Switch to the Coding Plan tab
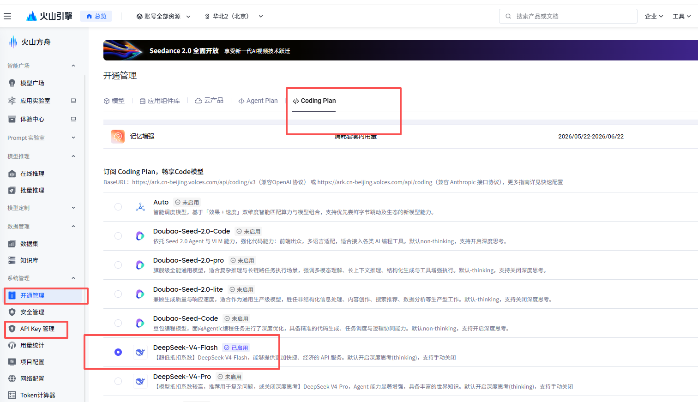Screen dimensions: 698x402 [x=314, y=101]
